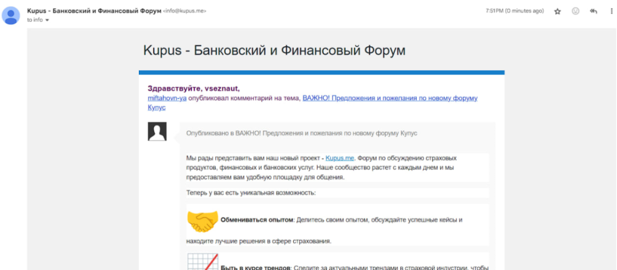Click the line "находите лучшие решения в сфере страхования."
This screenshot has width=617, height=270.
click(259, 241)
